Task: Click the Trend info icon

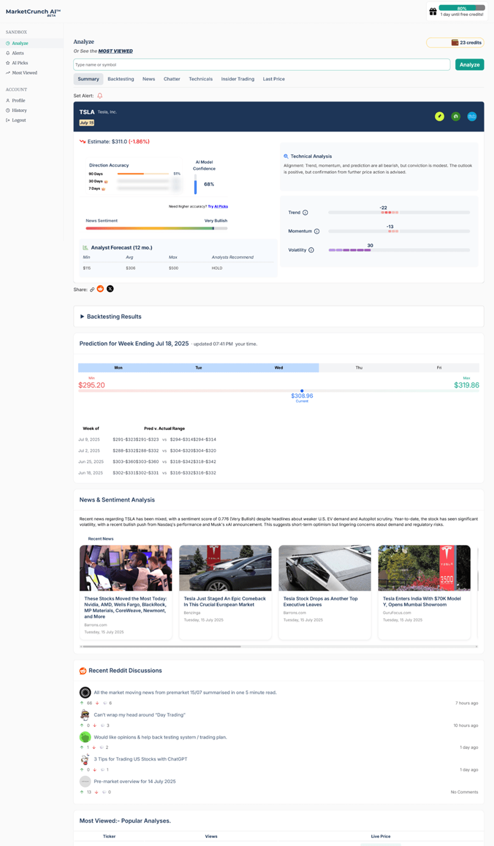Action: coord(305,212)
